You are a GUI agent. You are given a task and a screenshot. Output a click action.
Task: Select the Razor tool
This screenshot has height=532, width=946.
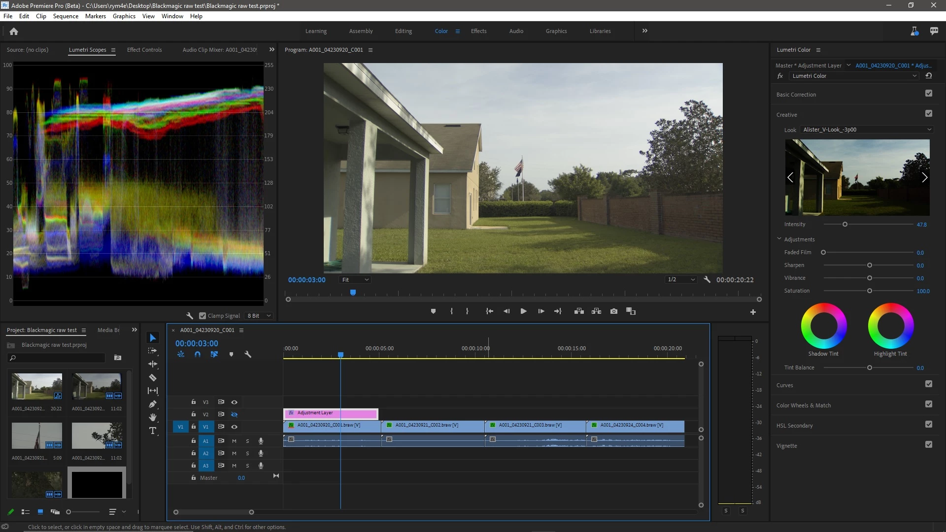pos(153,378)
